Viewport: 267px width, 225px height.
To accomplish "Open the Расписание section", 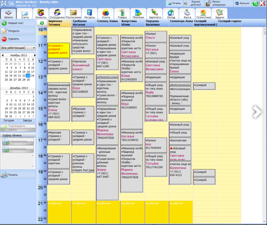I will 73,13.
